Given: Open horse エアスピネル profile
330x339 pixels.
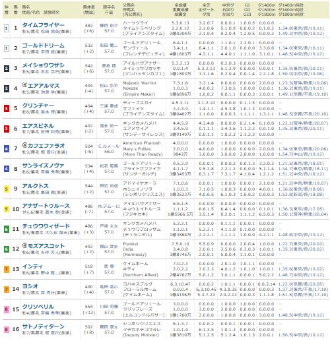Looking at the screenshot, I should [x=38, y=126].
